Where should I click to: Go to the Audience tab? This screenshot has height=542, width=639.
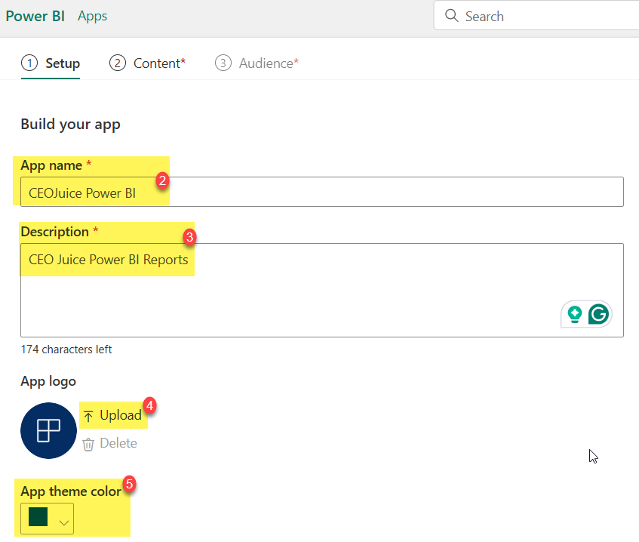pos(257,63)
